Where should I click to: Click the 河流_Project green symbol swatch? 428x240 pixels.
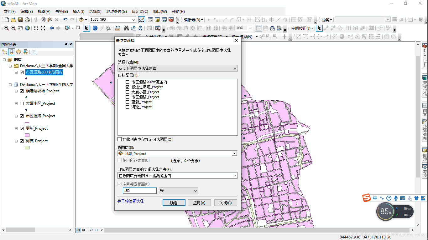(x=27, y=147)
